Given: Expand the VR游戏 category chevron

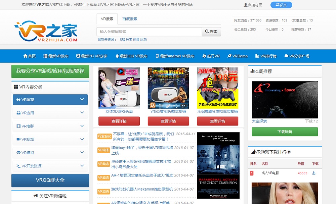Looking at the screenshot, I should point(82,99).
